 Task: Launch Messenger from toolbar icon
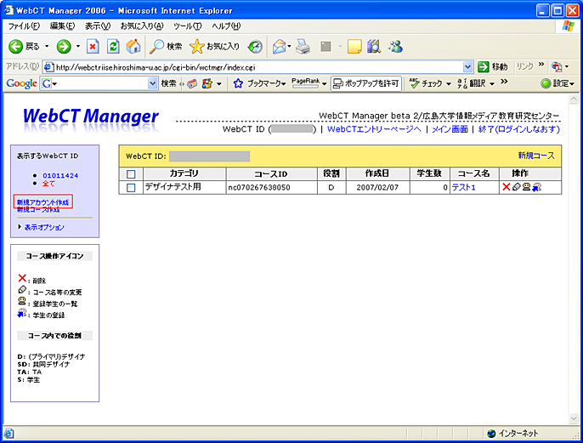396,47
